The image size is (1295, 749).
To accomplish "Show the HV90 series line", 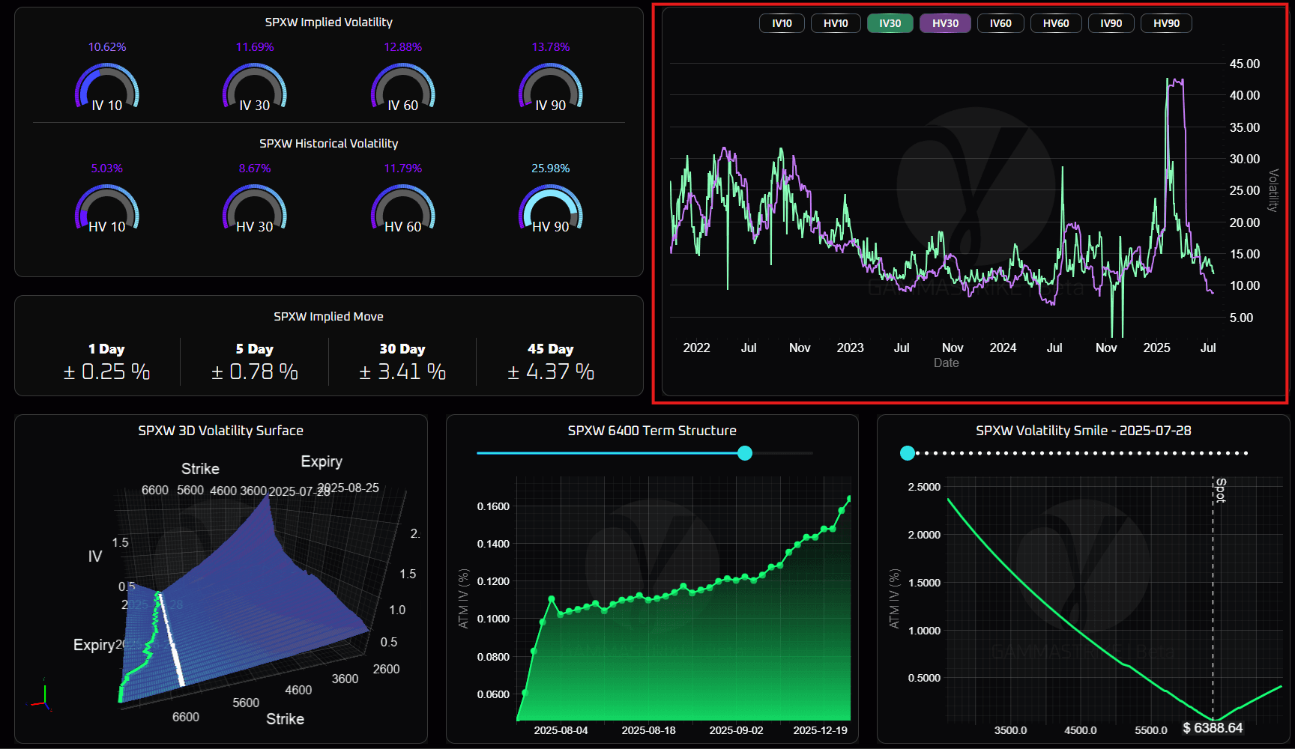I will (1166, 23).
